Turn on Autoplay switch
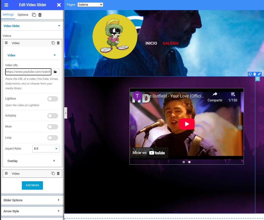 tap(53, 116)
